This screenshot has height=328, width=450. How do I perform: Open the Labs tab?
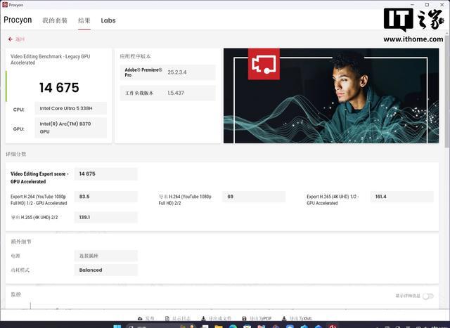(x=108, y=20)
